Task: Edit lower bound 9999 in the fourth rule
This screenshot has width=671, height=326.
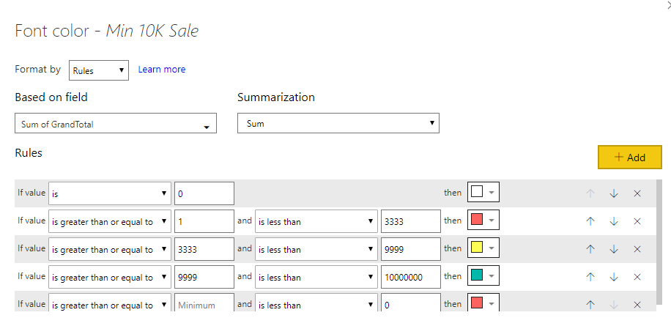Action: coord(204,277)
